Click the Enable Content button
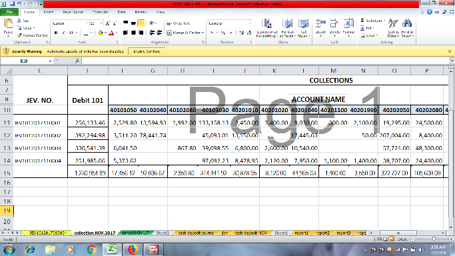The width and height of the screenshot is (455, 256). 147,51
